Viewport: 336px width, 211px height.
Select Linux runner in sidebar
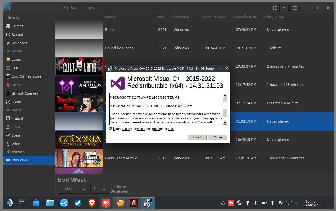coord(29,127)
